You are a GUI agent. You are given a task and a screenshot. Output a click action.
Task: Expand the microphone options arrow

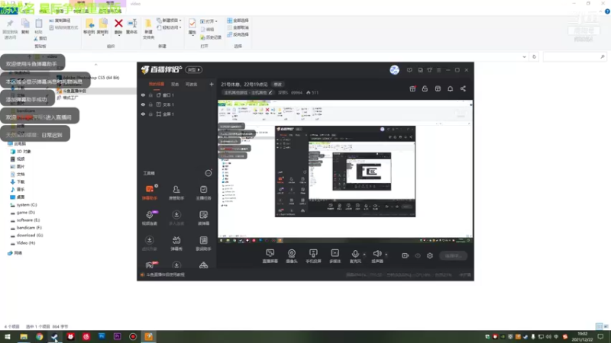point(364,255)
